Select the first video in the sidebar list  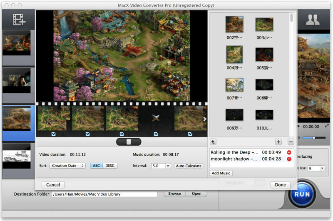click(x=17, y=43)
